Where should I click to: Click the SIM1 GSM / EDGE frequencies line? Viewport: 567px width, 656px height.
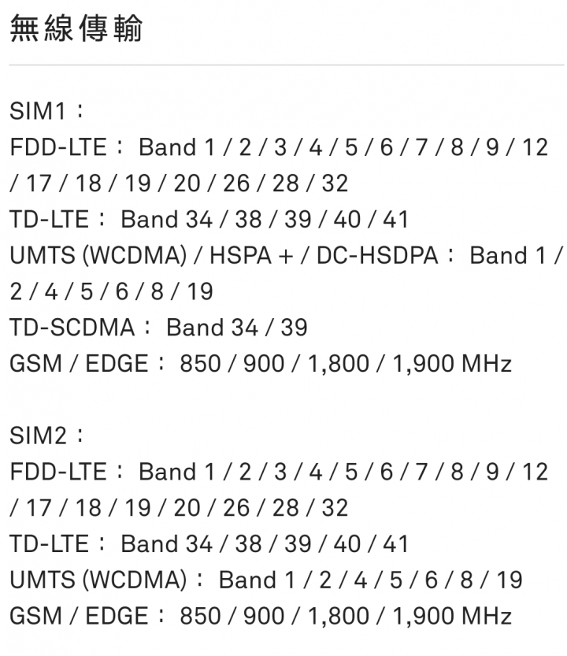click(x=261, y=364)
